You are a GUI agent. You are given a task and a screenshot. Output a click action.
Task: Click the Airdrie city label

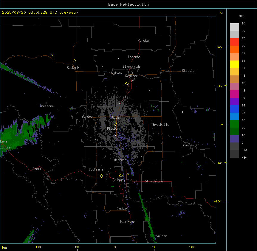tap(120, 160)
